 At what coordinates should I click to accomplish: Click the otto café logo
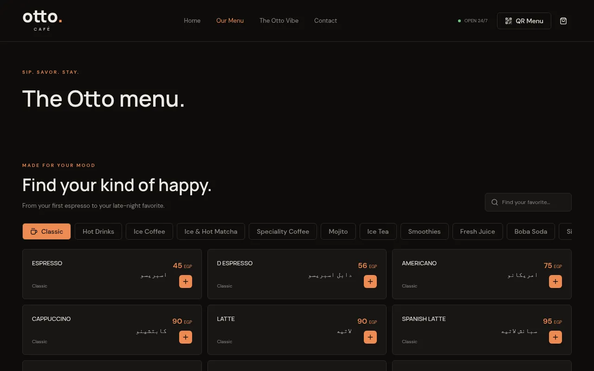tap(42, 20)
